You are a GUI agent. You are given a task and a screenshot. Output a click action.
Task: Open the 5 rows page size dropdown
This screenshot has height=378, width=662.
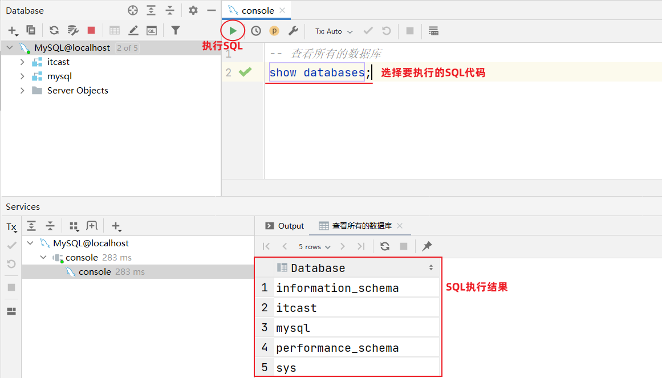tap(315, 247)
